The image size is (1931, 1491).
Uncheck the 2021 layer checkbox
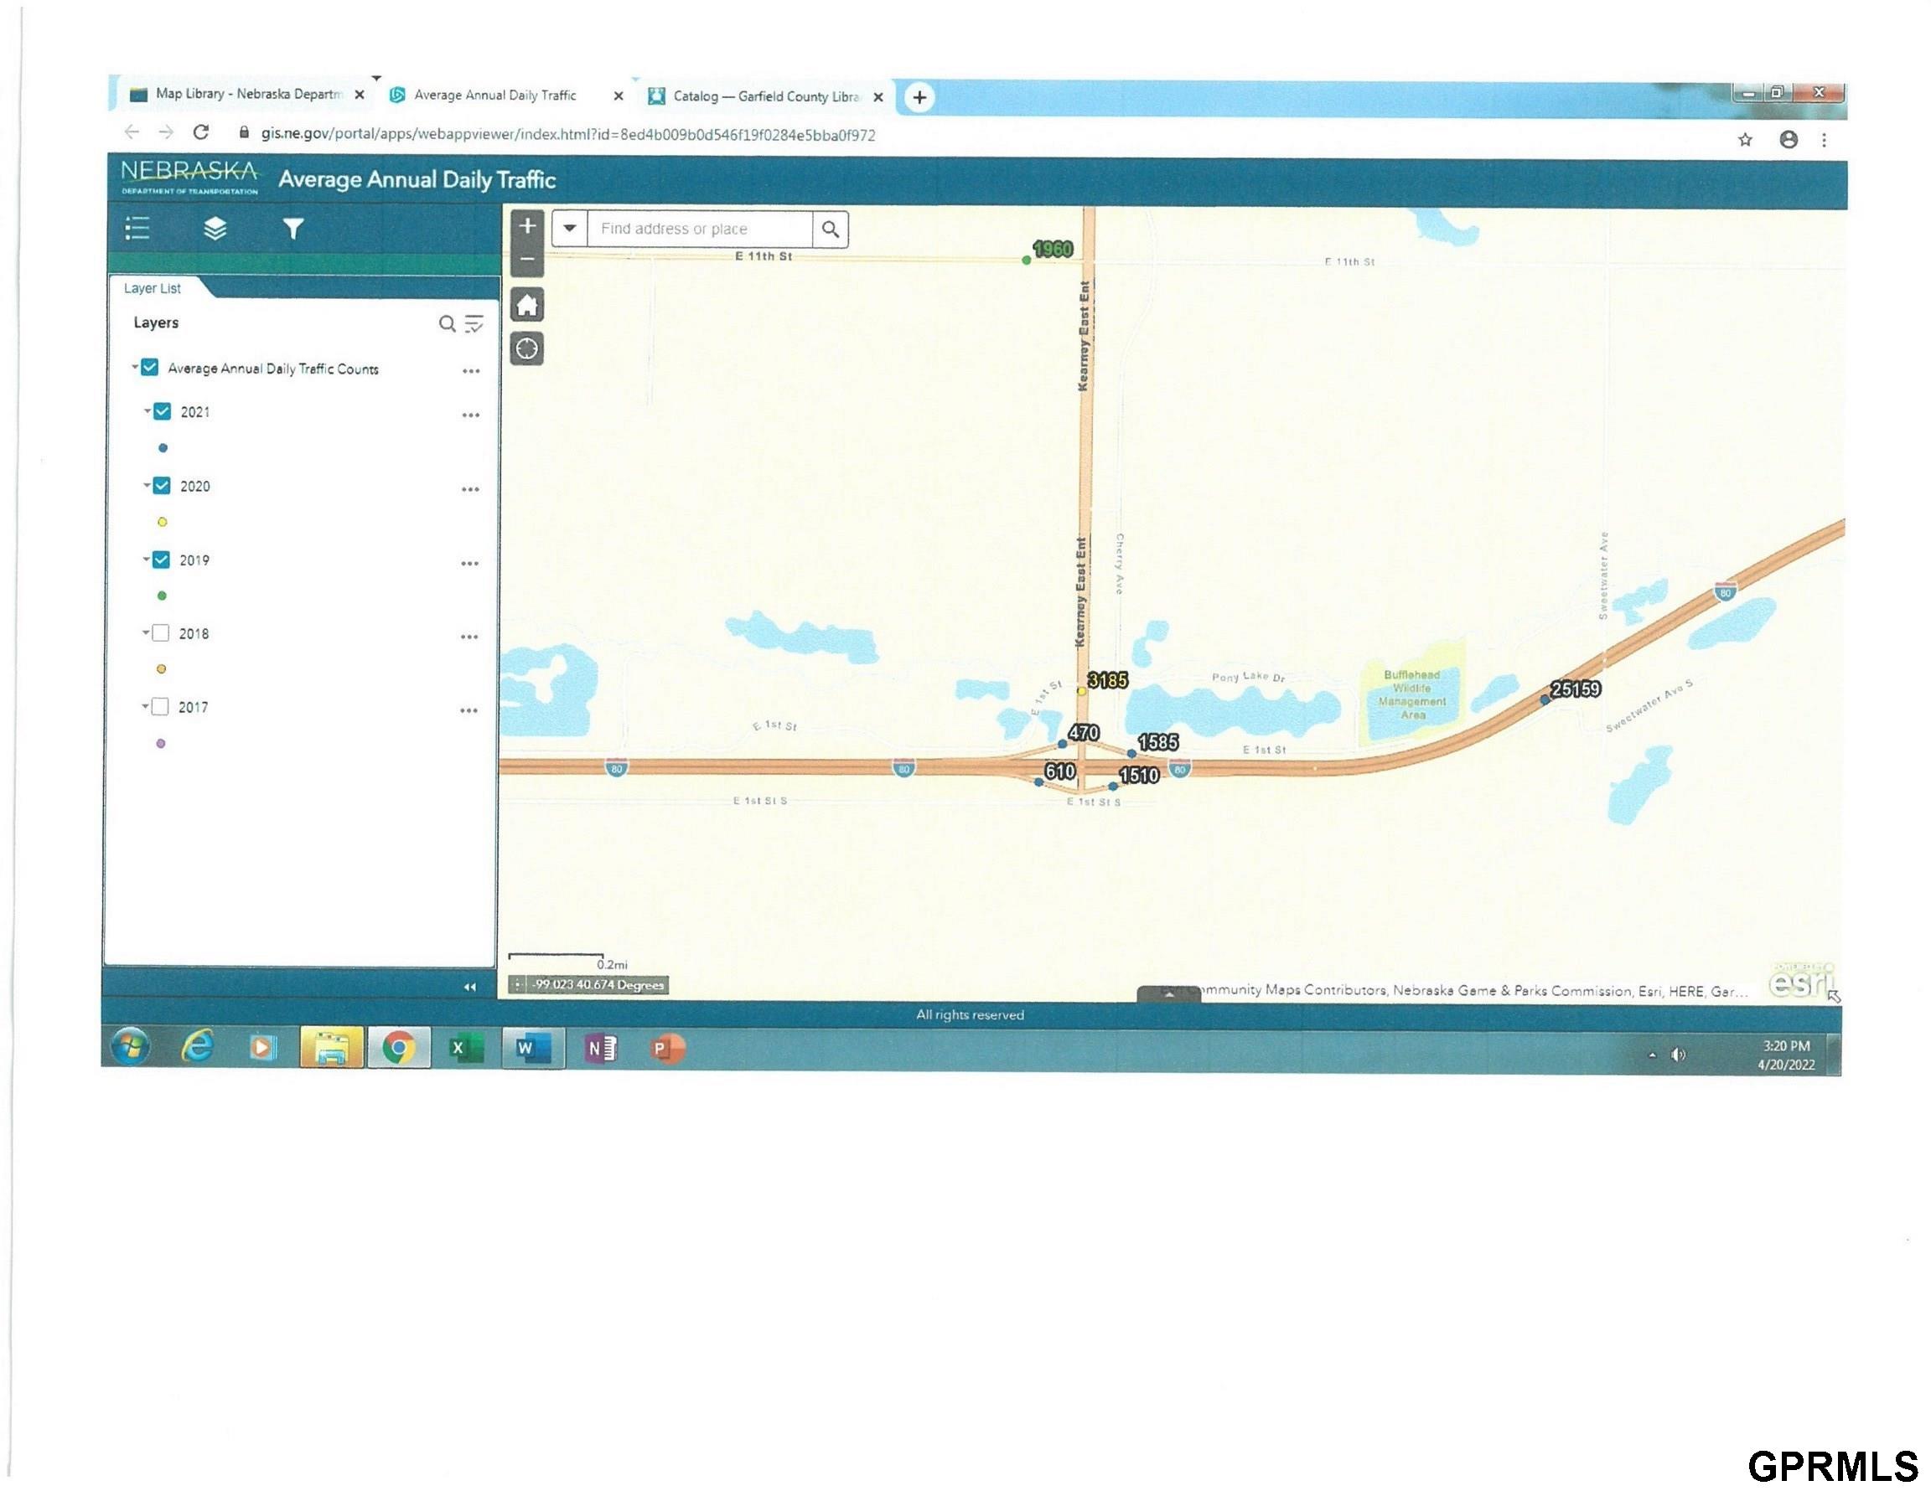163,412
